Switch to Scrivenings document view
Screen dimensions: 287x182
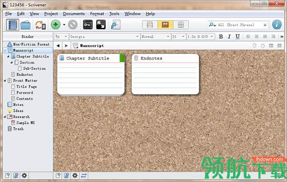point(150,25)
